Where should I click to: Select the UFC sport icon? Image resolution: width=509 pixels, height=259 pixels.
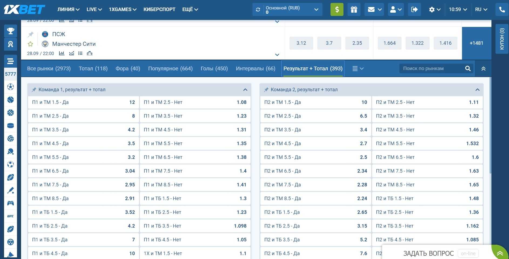click(11, 216)
